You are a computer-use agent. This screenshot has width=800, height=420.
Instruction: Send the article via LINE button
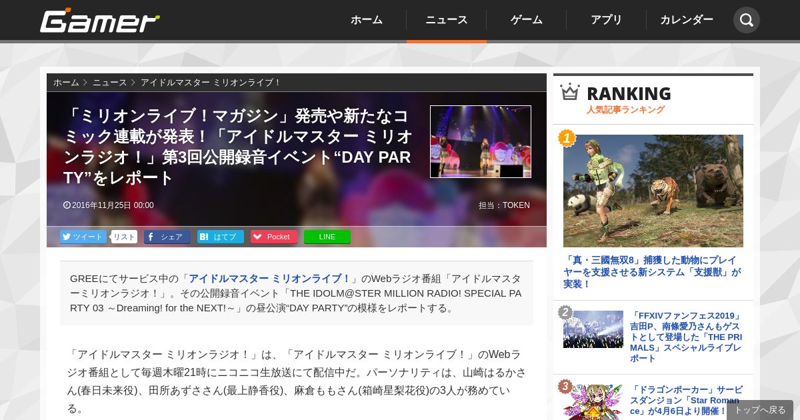327,237
